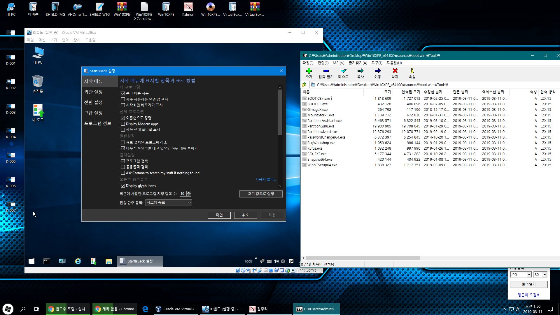Select SHIELD IMG desktop icon
The width and height of the screenshot is (560, 315).
click(55, 9)
